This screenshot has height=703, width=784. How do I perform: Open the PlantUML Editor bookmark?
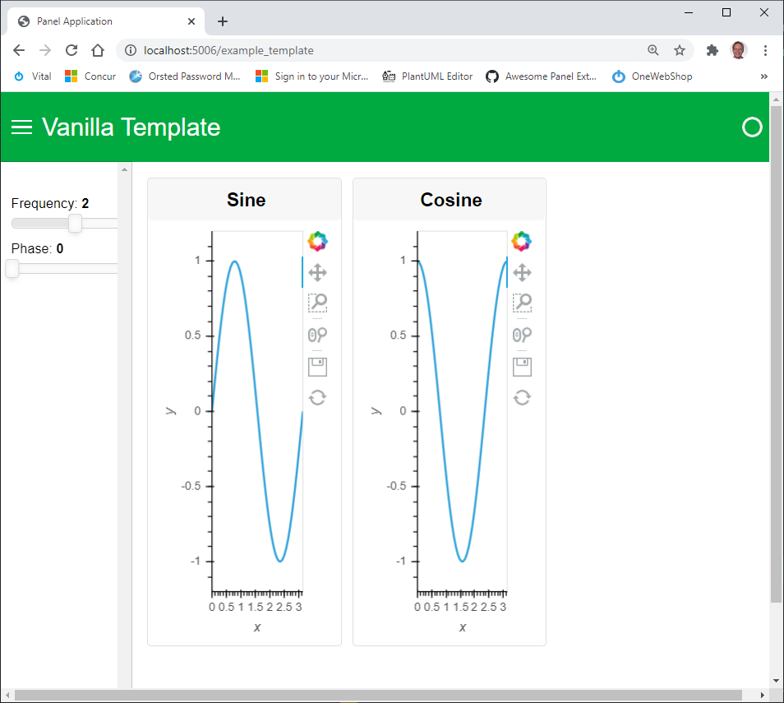[427, 76]
